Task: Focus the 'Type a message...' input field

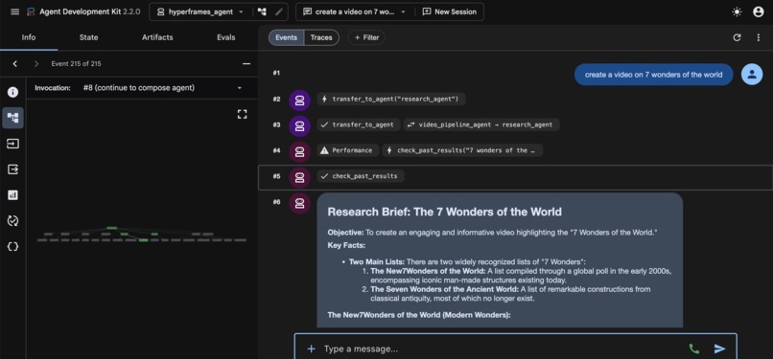Action: tap(501, 349)
